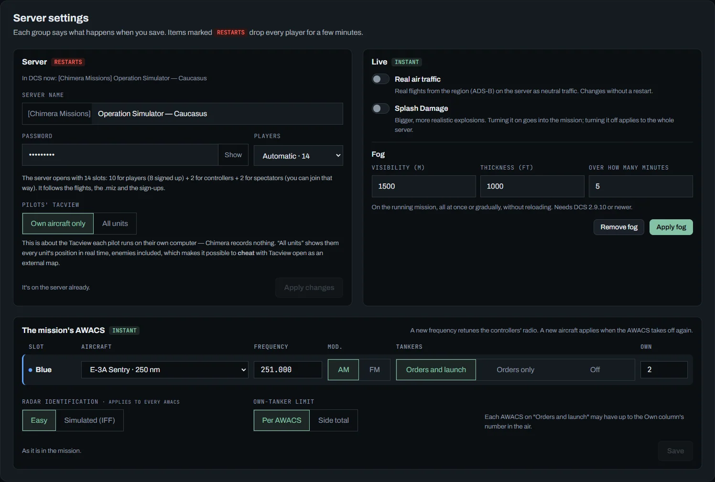Click the Apply fog button
Image resolution: width=715 pixels, height=482 pixels.
pyautogui.click(x=671, y=227)
